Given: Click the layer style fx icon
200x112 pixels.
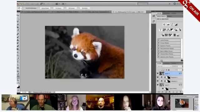Looking at the screenshot, I should point(162,92).
